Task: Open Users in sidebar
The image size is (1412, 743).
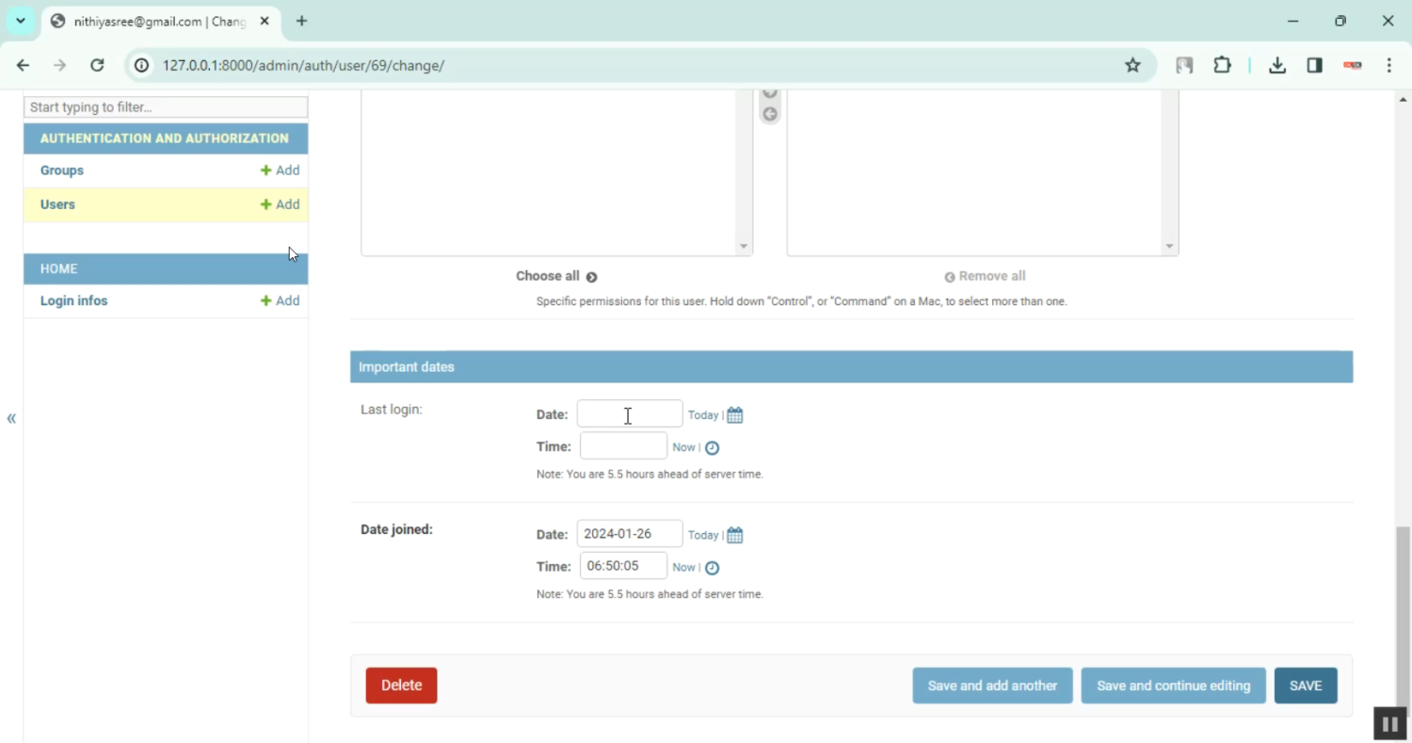Action: [x=57, y=204]
